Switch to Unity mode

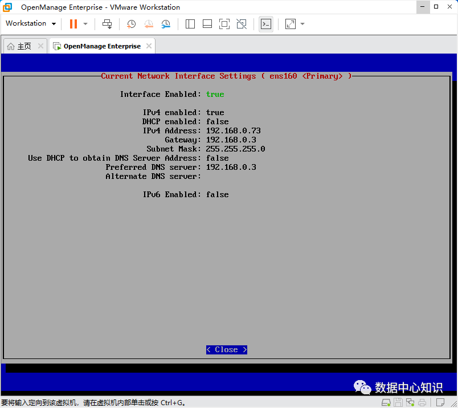click(x=242, y=24)
